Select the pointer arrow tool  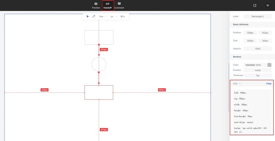pyautogui.click(x=88, y=16)
